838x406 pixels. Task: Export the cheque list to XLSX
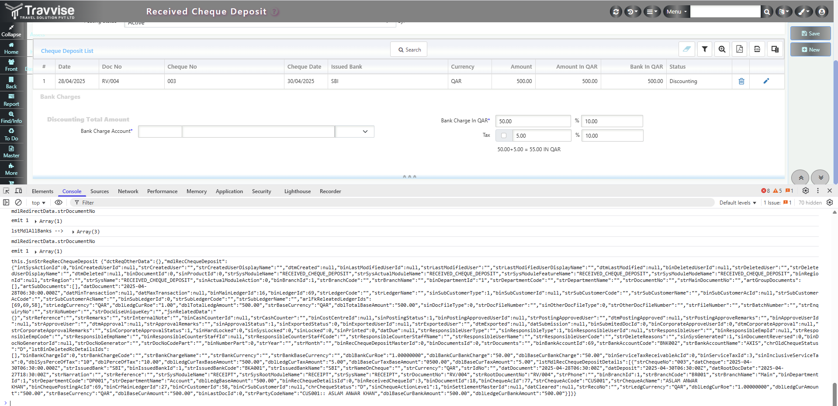pos(757,49)
